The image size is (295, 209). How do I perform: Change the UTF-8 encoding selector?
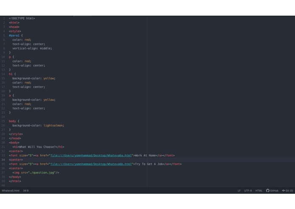pos(248,190)
